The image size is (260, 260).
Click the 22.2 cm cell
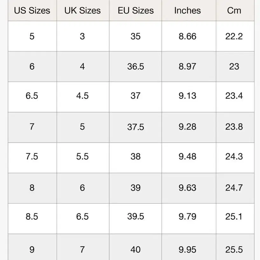point(234,36)
